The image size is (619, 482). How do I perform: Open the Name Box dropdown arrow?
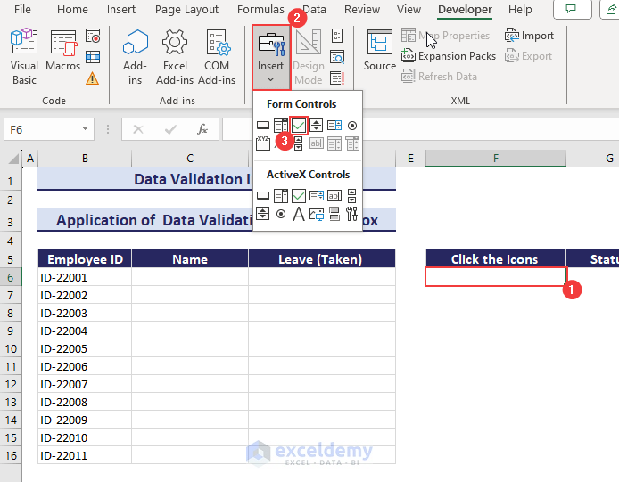point(85,128)
